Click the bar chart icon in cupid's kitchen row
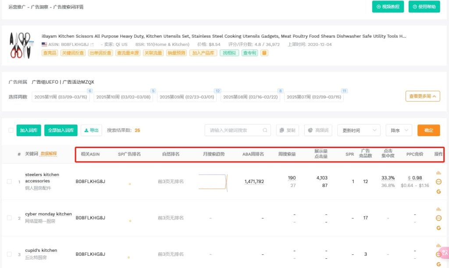 point(438,246)
